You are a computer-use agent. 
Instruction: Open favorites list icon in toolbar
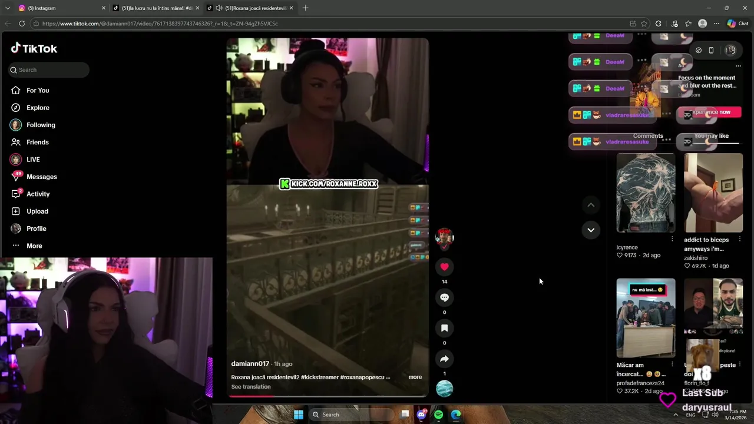pyautogui.click(x=688, y=24)
